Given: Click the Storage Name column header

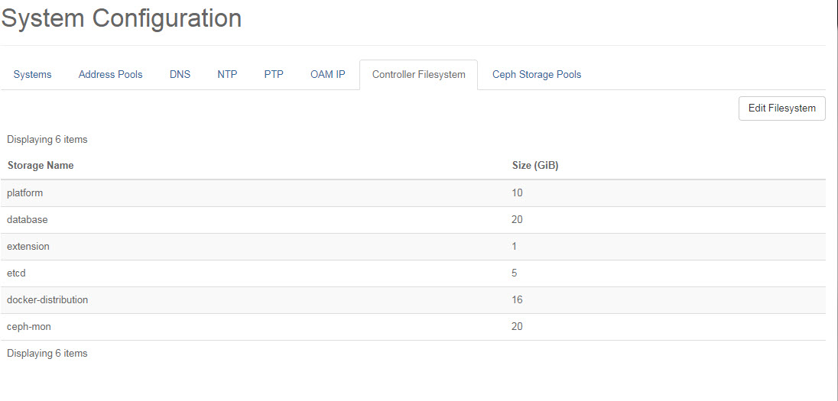Looking at the screenshot, I should point(41,166).
